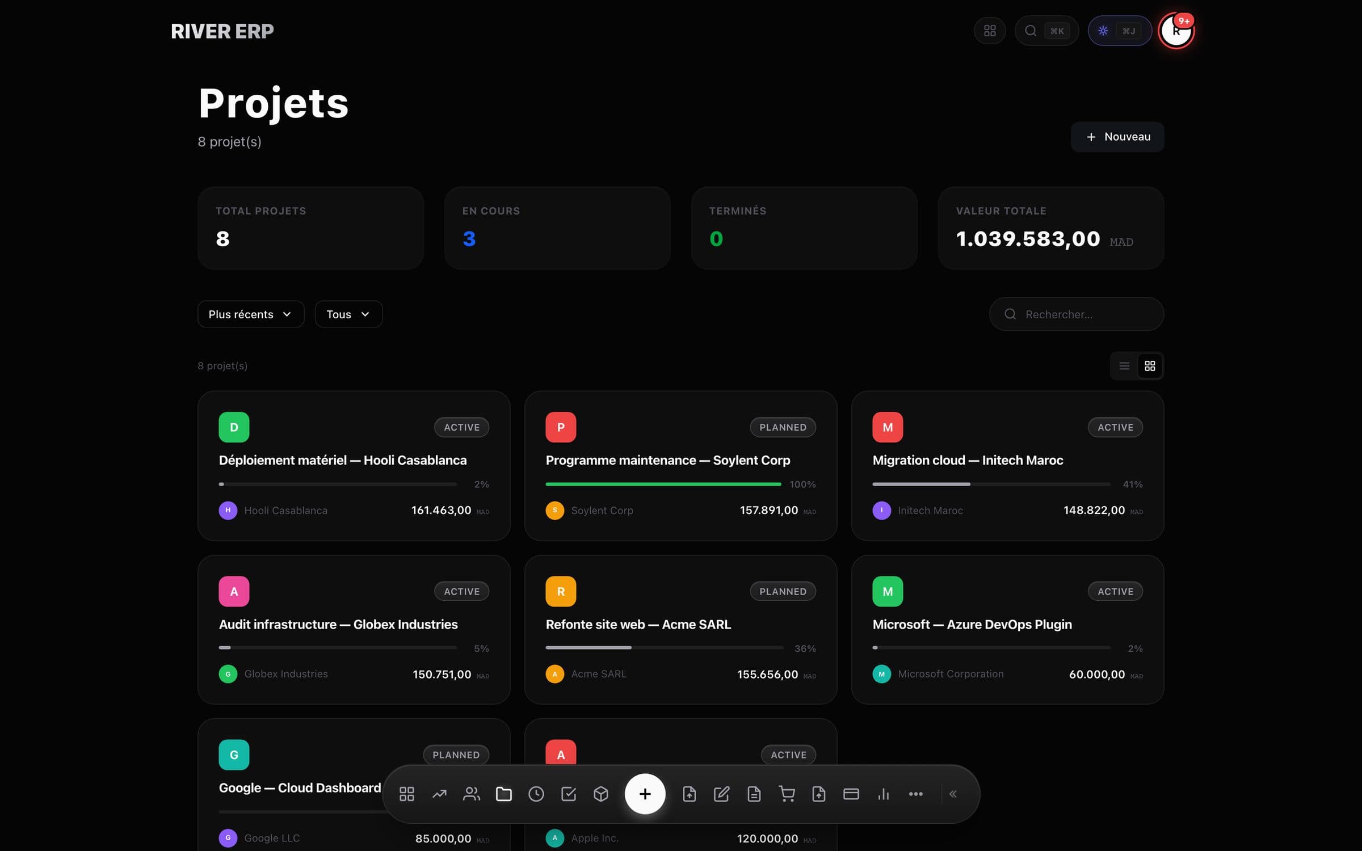Open the trending analytics icon in dock

click(439, 794)
